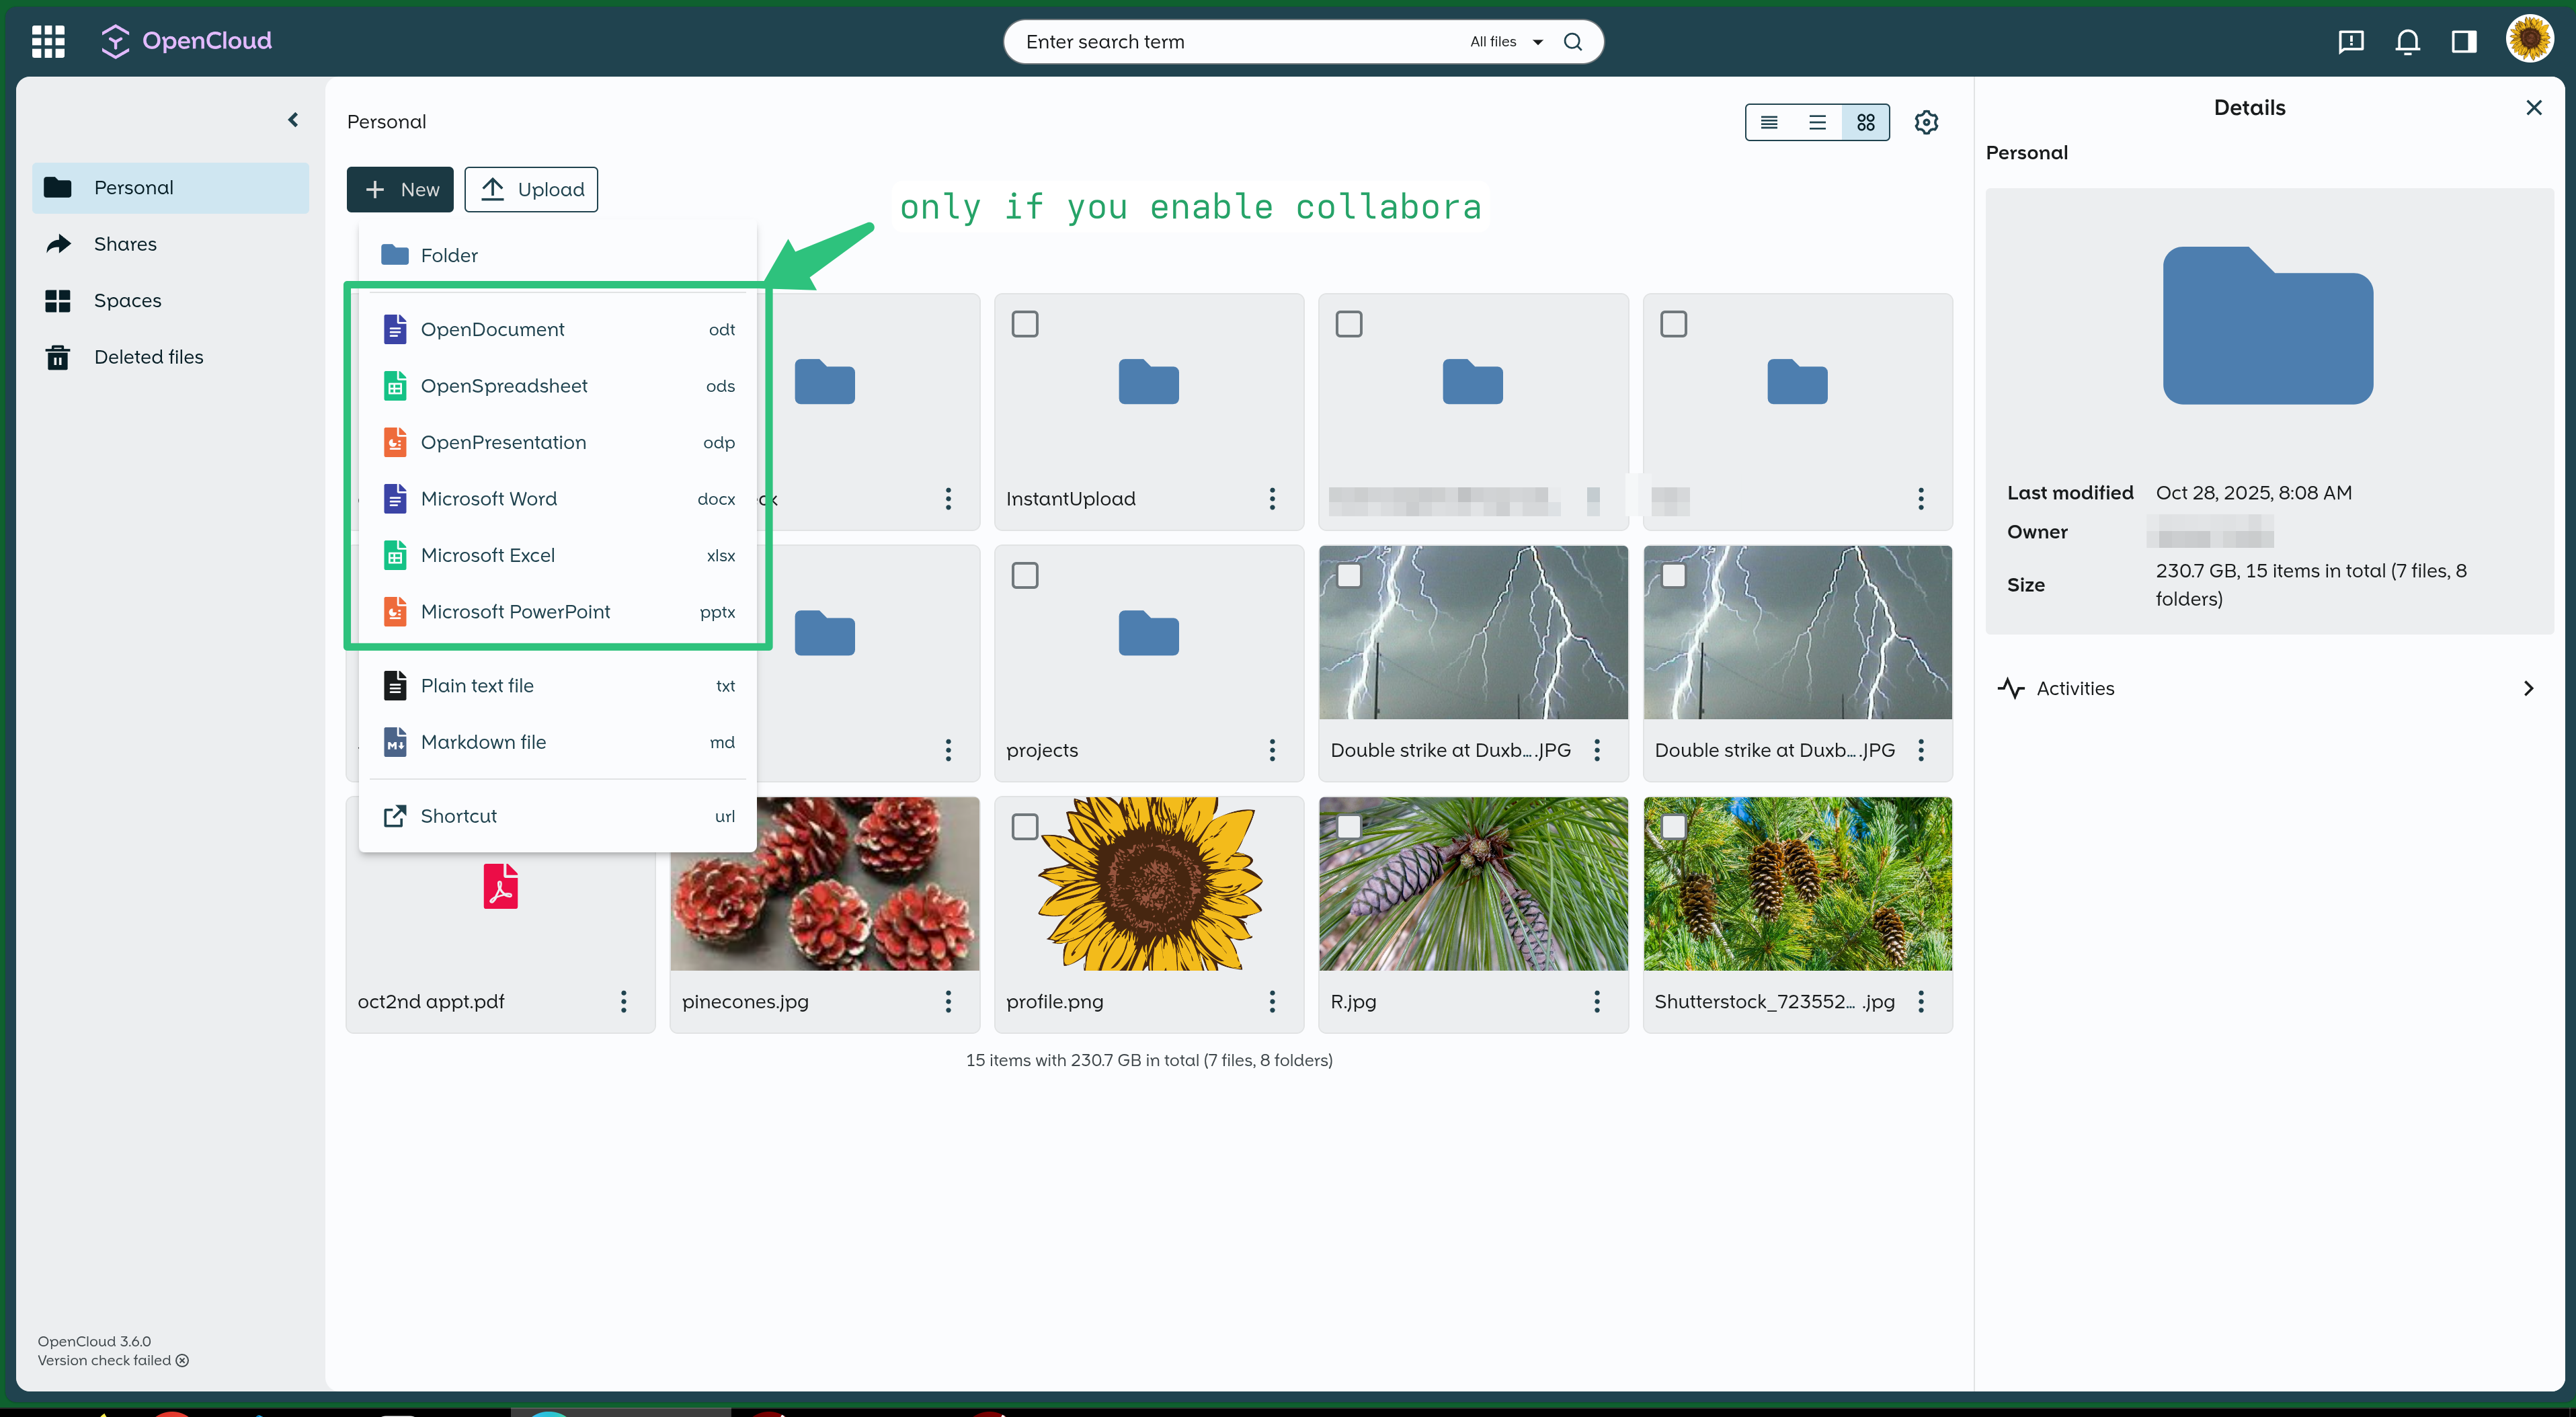Open the feedback chat icon

2351,42
